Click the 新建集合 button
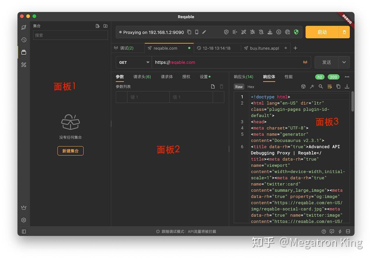 click(x=70, y=151)
